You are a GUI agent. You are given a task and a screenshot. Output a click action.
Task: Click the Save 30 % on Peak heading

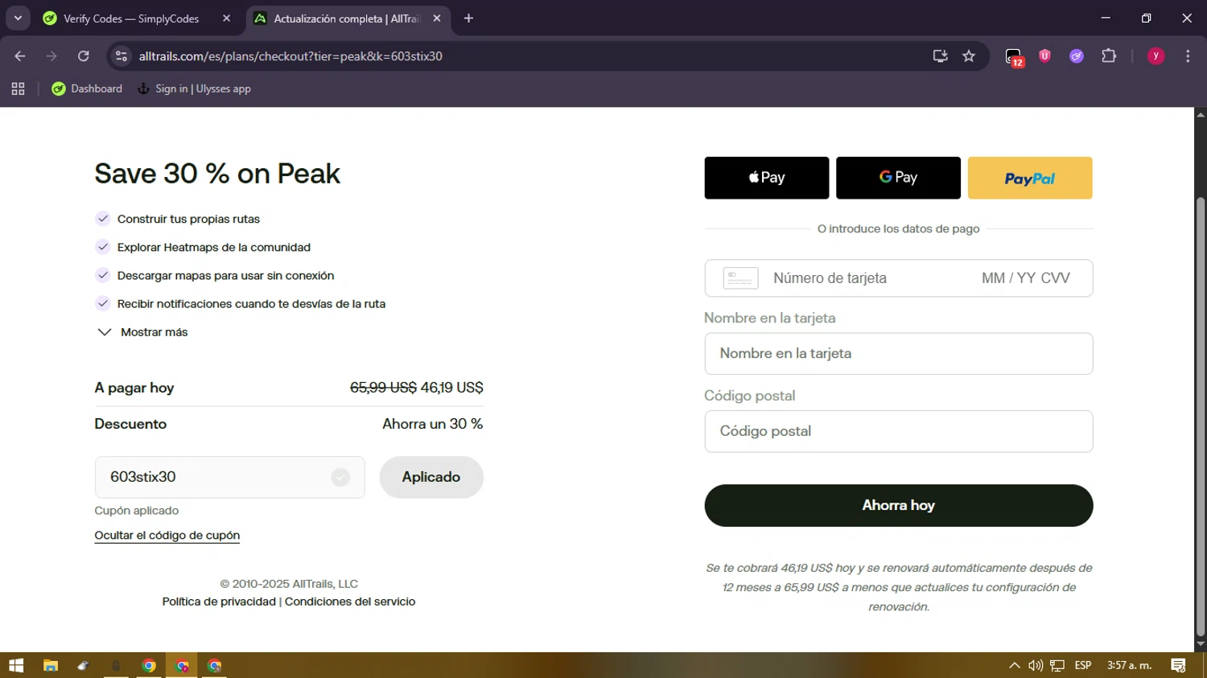(217, 174)
